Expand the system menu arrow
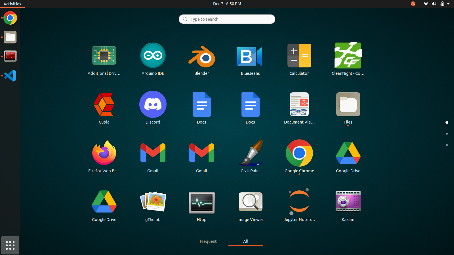 [448, 4]
